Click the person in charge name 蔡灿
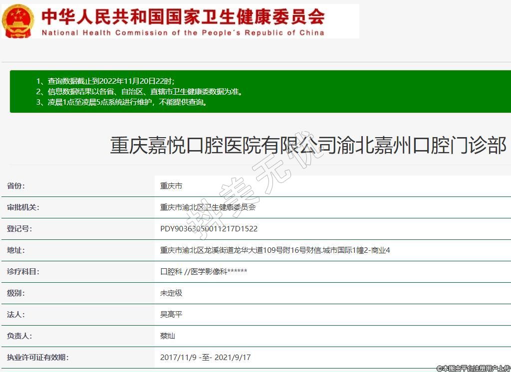 168,336
